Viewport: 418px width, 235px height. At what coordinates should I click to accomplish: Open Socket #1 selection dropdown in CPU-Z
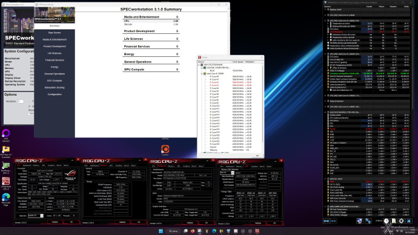tap(36, 216)
